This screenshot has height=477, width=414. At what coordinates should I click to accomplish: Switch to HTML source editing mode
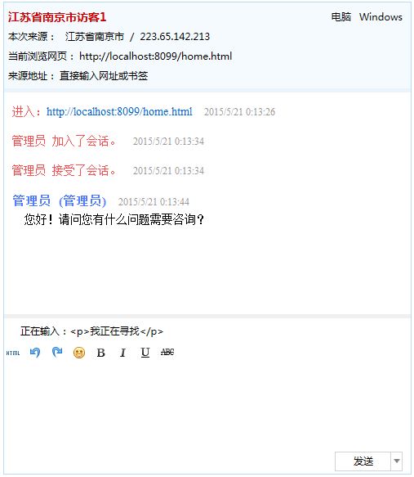pyautogui.click(x=13, y=353)
